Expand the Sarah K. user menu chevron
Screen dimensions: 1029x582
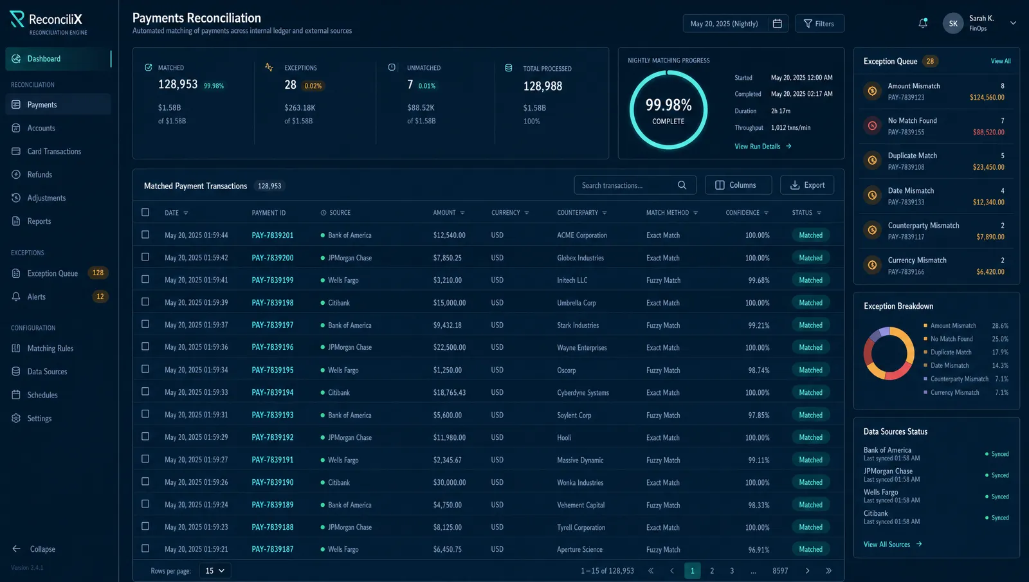click(x=1013, y=23)
